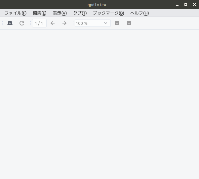This screenshot has height=179, width=199.
Task: Open the タブ(T) menu
Action: 80,13
